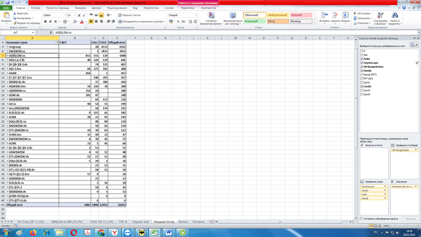Open the TOP % sheet tab

(123, 222)
